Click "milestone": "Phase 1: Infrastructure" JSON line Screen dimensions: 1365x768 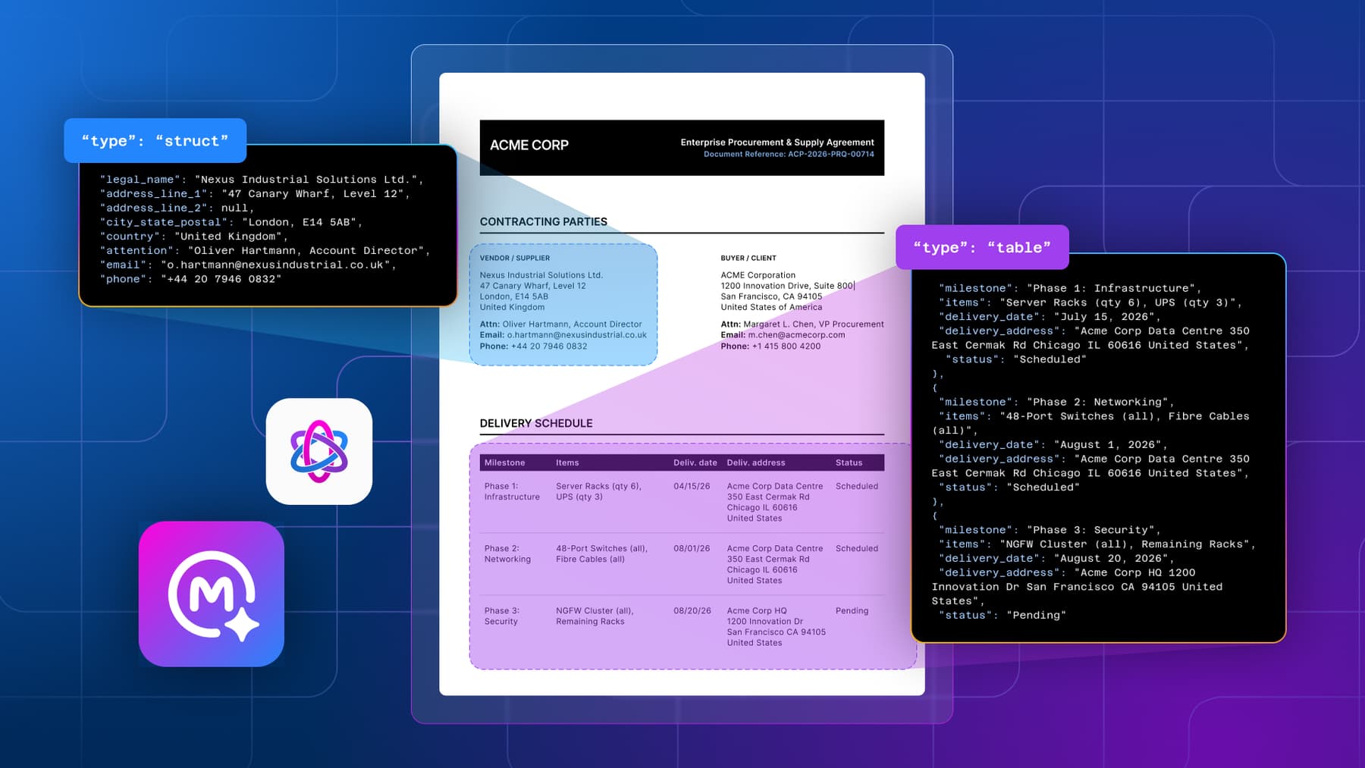(x=1070, y=288)
